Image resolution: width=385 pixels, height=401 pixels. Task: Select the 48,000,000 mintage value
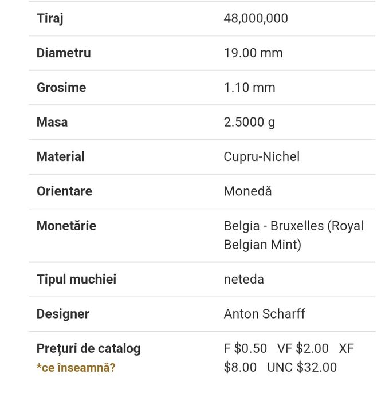256,19
